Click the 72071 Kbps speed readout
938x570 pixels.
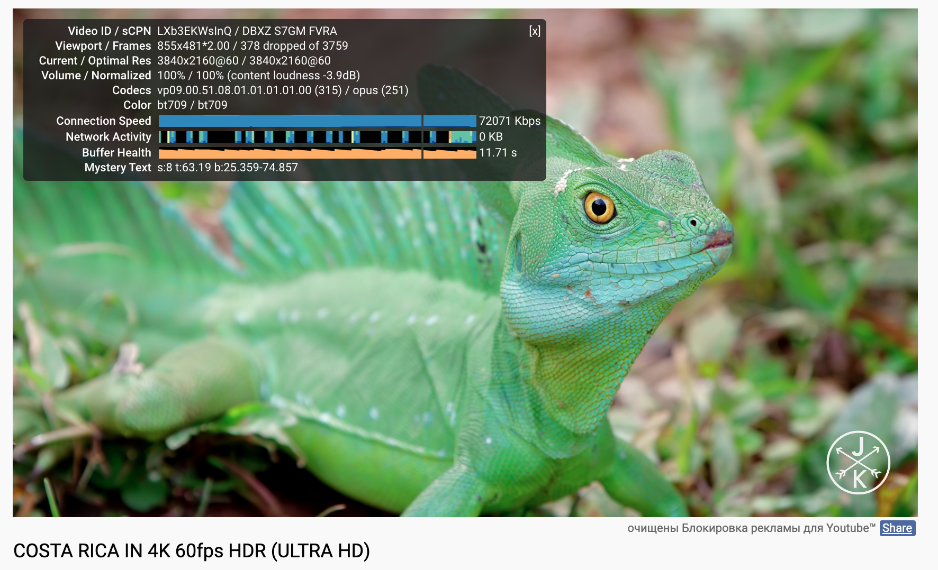point(509,121)
